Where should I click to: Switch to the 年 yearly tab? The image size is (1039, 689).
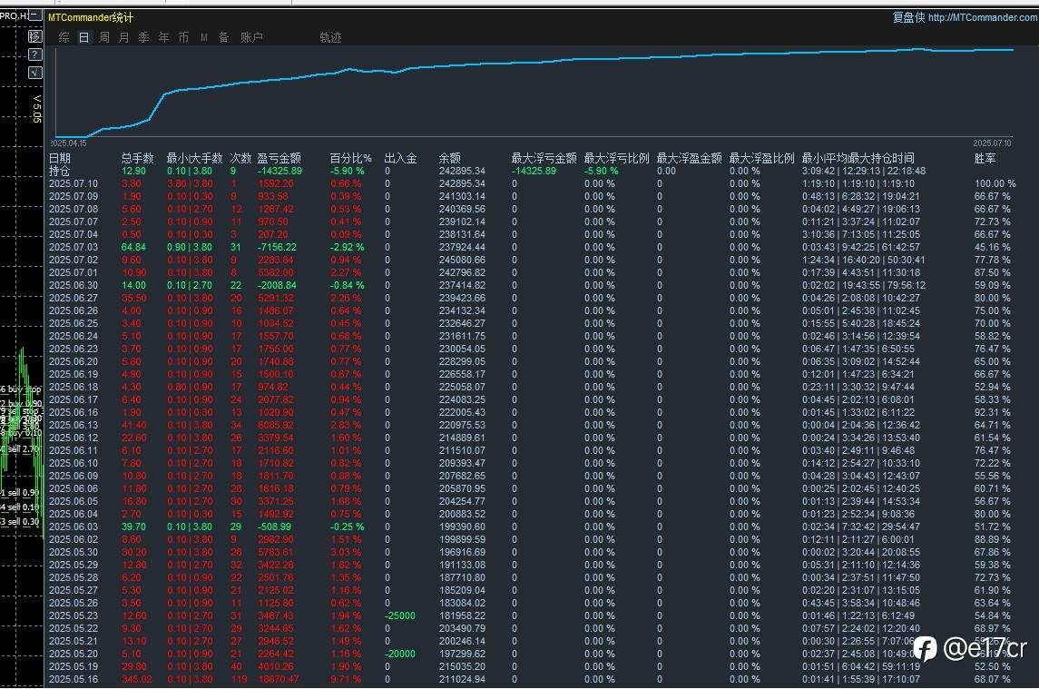(x=163, y=38)
